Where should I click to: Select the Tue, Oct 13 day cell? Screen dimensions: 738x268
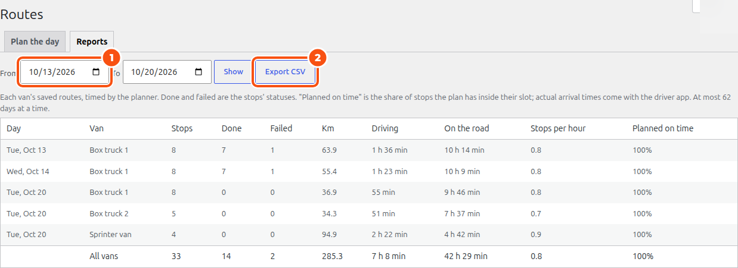(26, 150)
